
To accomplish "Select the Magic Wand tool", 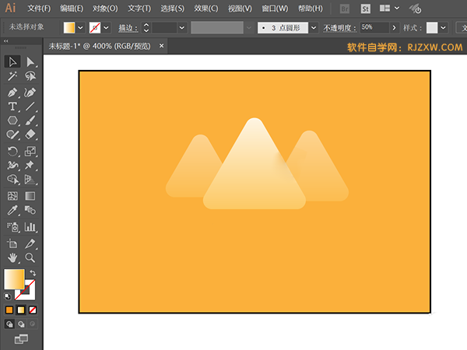I will click(12, 76).
